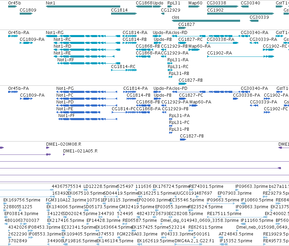Click transcript Not1-RF
Screen dimensions: 289x246
(66, 60)
